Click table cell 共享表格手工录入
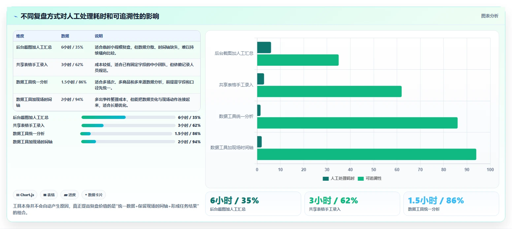 pyautogui.click(x=32, y=65)
